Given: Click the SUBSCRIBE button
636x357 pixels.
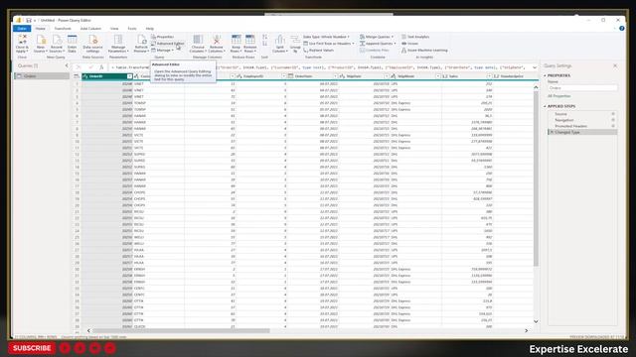Looking at the screenshot, I should pos(32,348).
